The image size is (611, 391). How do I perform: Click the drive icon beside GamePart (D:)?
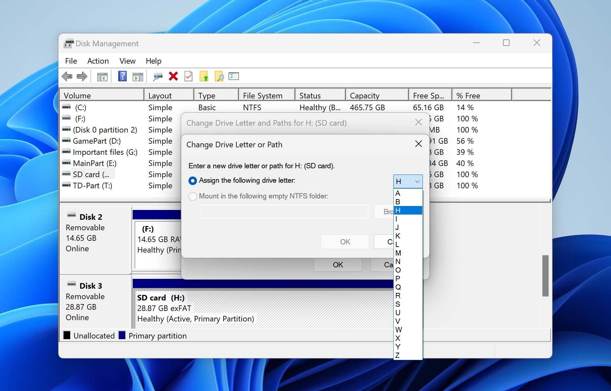[x=67, y=140]
